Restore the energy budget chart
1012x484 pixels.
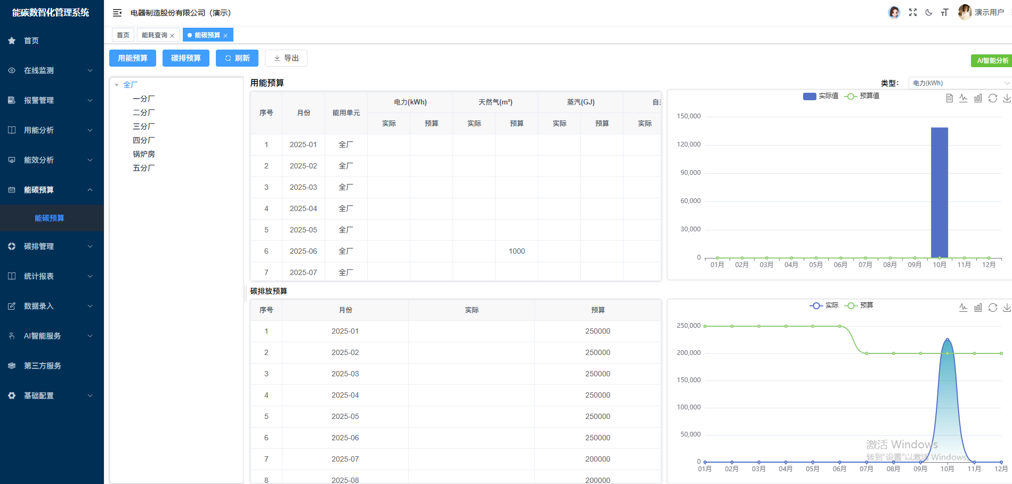click(992, 98)
